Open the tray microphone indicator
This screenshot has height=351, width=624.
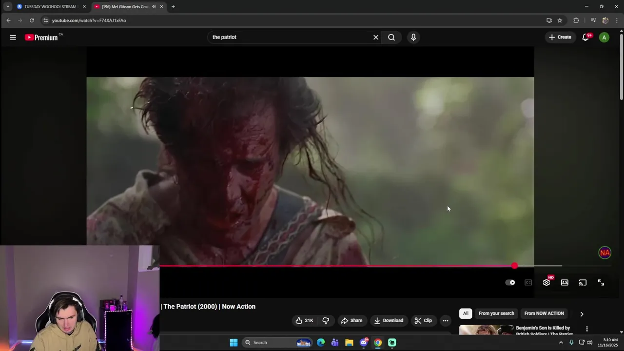(571, 343)
